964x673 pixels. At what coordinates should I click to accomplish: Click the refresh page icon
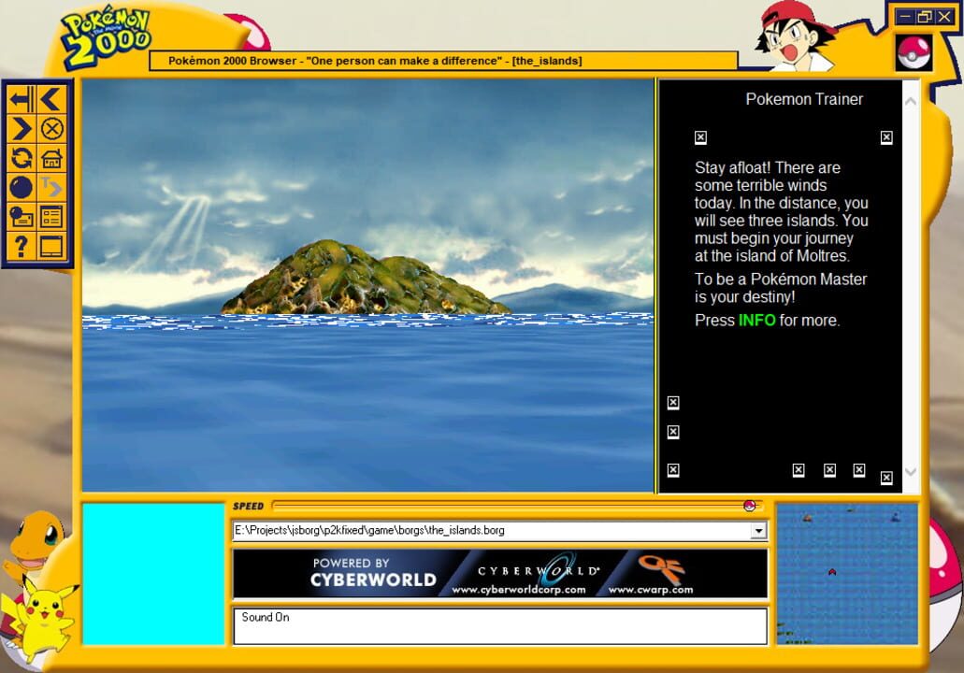[23, 157]
